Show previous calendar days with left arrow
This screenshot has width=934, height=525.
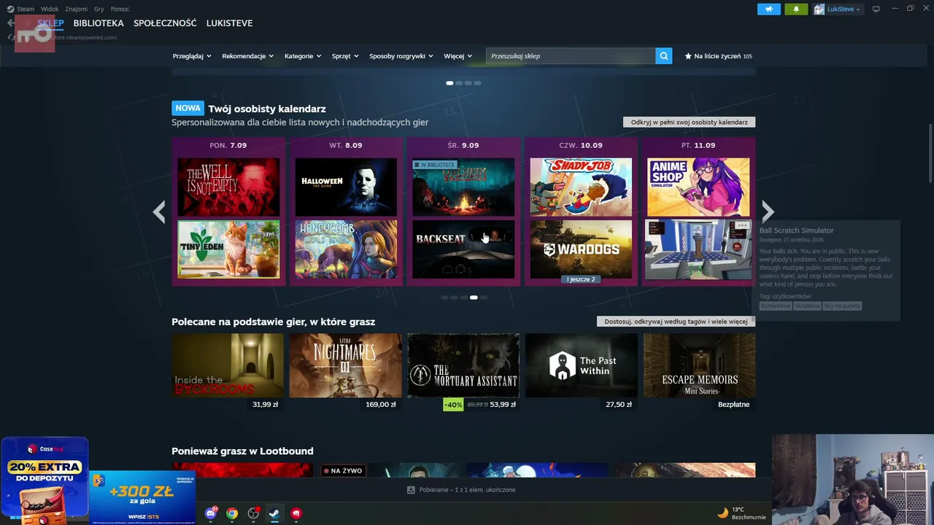pos(158,212)
